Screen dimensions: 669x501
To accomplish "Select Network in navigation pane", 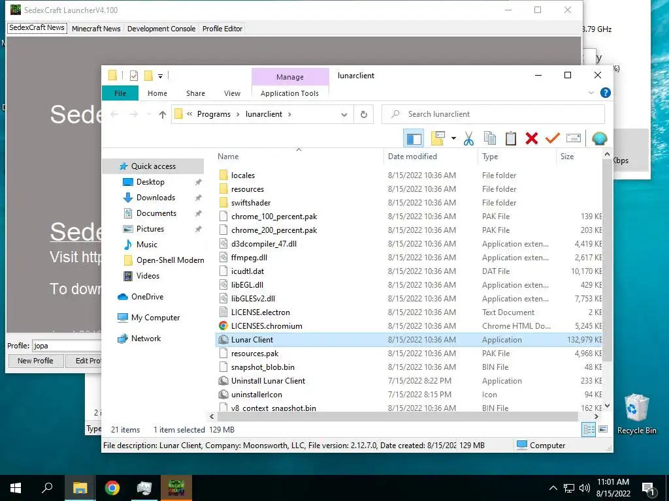I will click(x=146, y=339).
